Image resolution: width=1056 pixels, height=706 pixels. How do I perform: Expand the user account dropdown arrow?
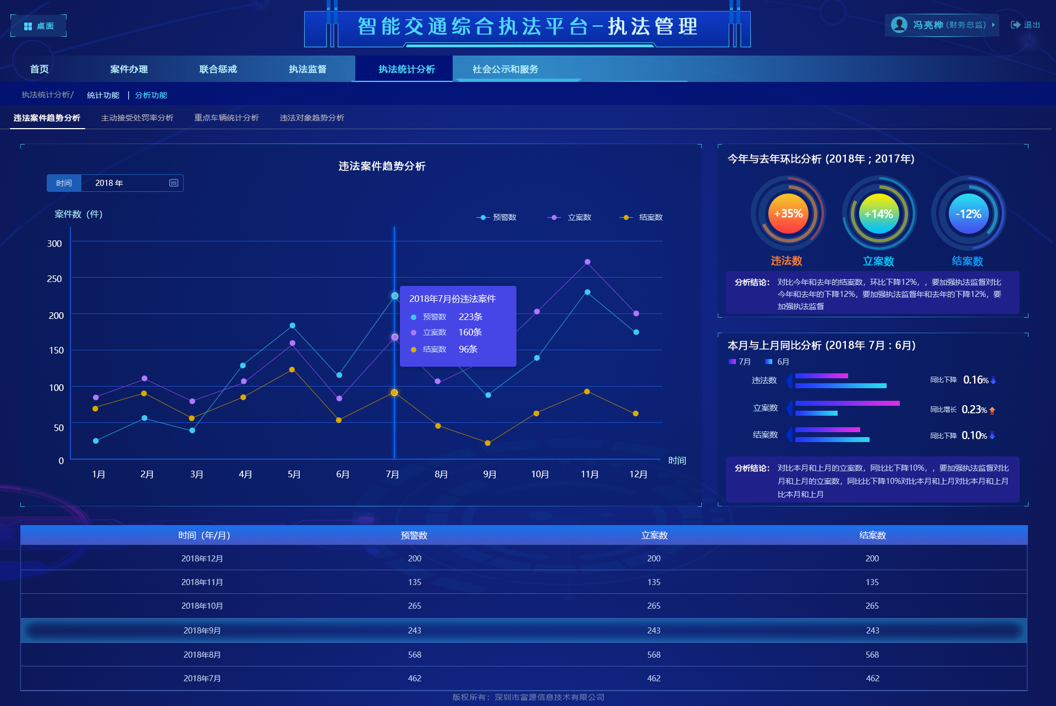[992, 24]
